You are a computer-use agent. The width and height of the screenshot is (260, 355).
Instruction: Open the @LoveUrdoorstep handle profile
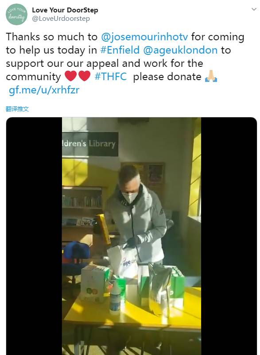pyautogui.click(x=61, y=19)
